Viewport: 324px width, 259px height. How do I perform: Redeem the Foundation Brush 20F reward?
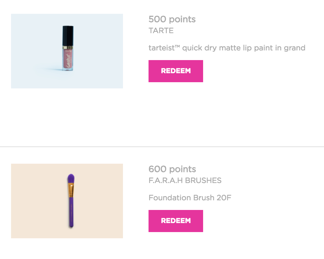click(x=175, y=221)
